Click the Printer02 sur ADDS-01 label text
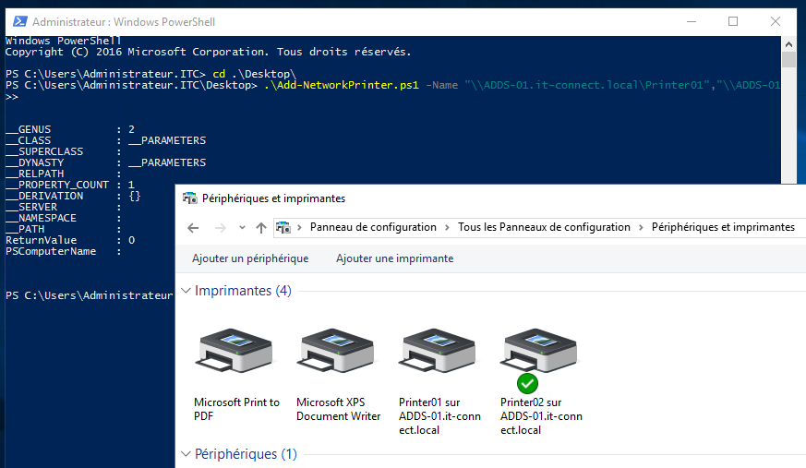Image resolution: width=806 pixels, height=468 pixels. click(541, 416)
